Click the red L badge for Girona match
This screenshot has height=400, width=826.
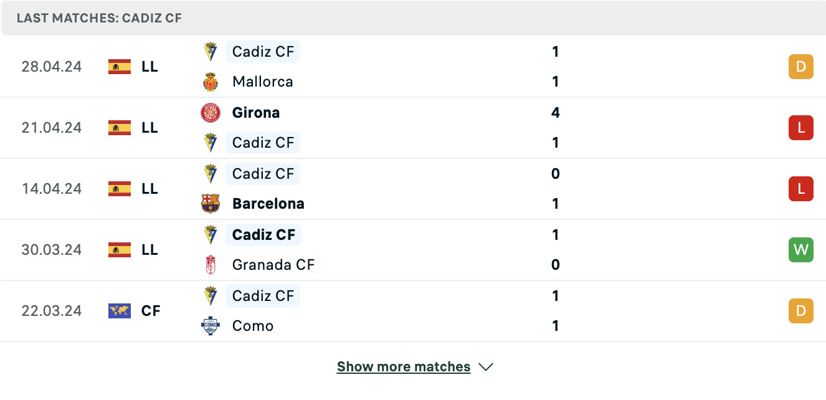tap(801, 128)
